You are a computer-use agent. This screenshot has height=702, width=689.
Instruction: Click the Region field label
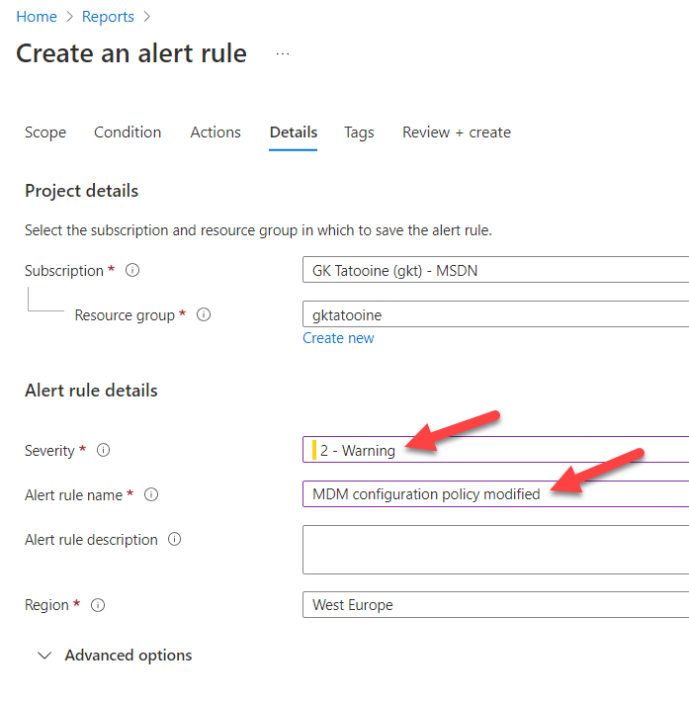(x=46, y=605)
